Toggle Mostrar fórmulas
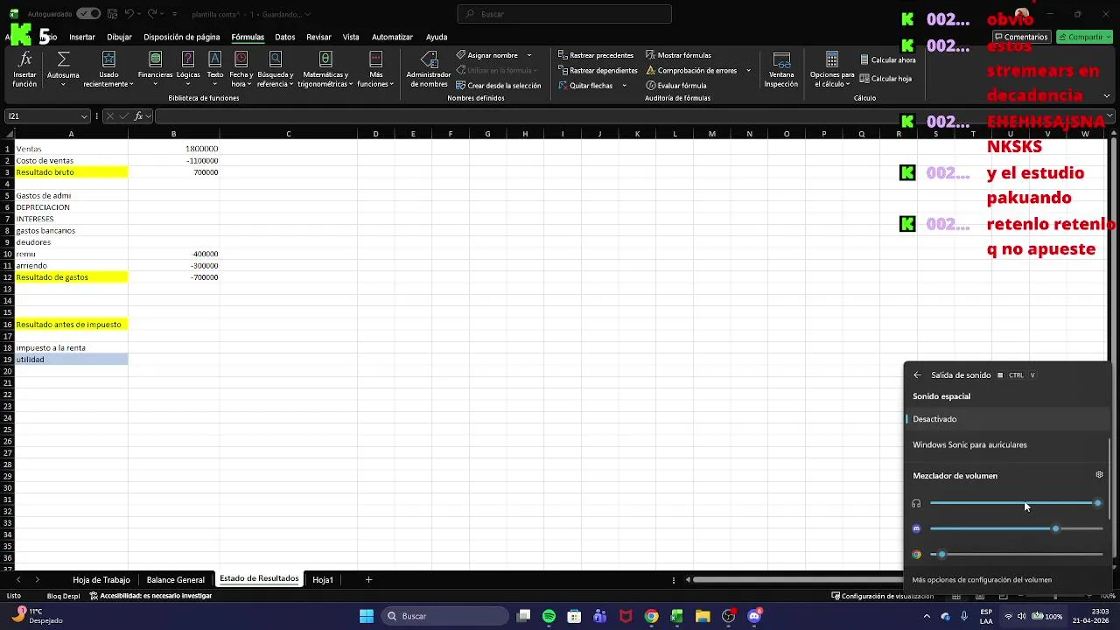This screenshot has width=1120, height=630. coord(678,55)
